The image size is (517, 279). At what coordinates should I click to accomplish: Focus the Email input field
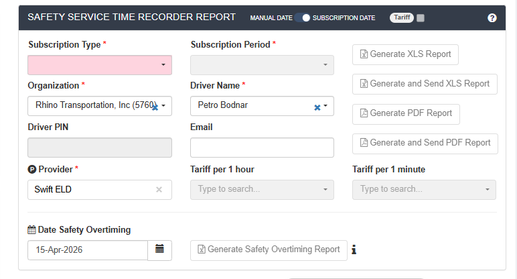coord(262,148)
